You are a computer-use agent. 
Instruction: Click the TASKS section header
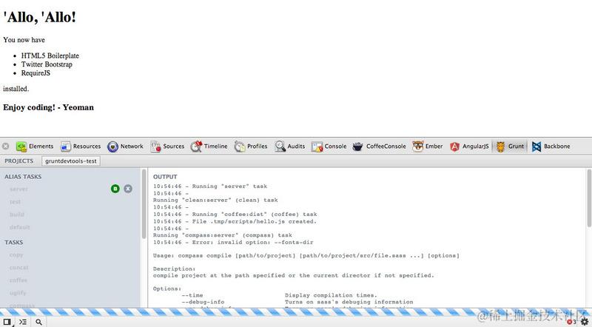[14, 243]
